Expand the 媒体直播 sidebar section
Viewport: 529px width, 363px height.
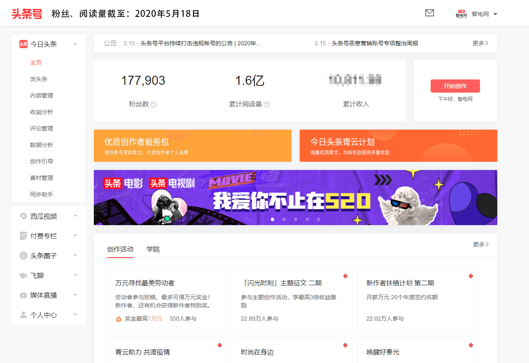[x=75, y=295]
